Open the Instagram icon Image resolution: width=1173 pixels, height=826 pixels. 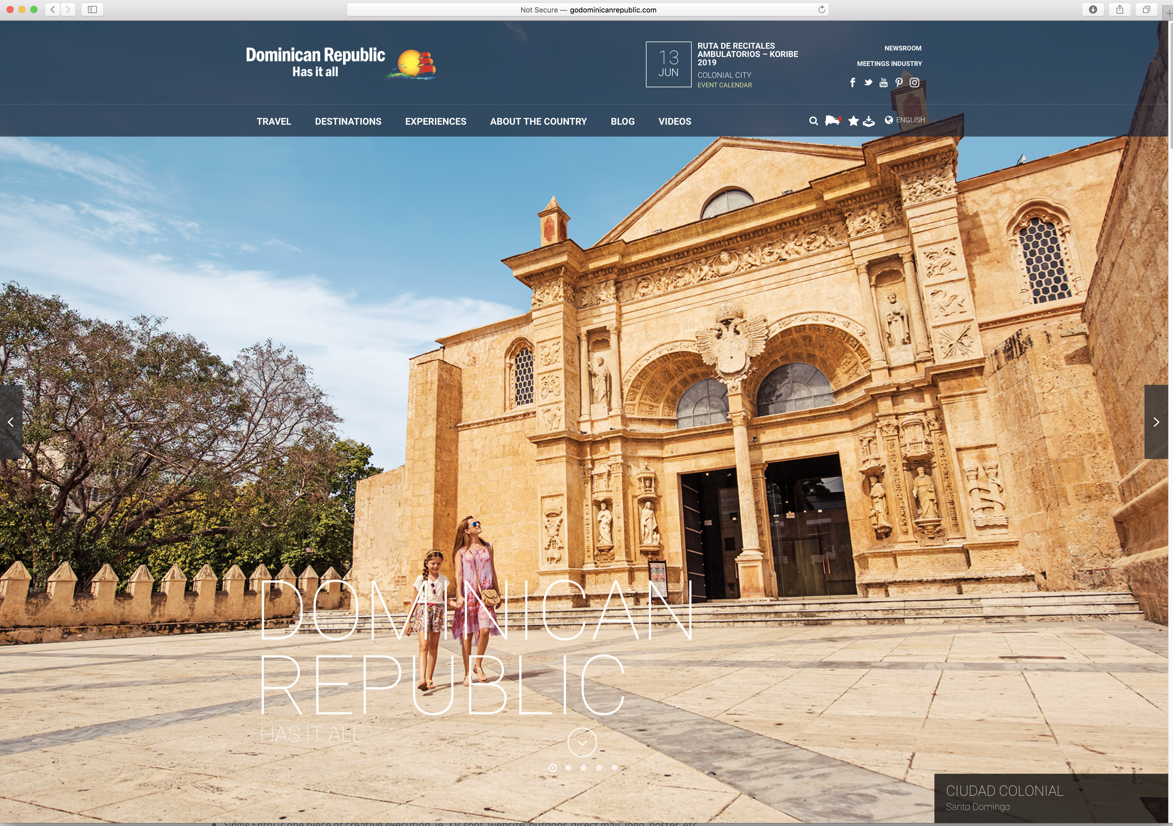(x=915, y=83)
